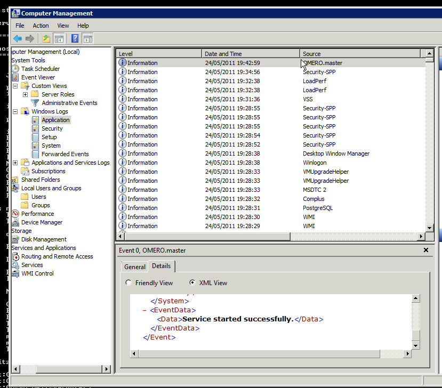The image size is (442, 388).
Task: Click the Security log icon
Action: [x=35, y=128]
